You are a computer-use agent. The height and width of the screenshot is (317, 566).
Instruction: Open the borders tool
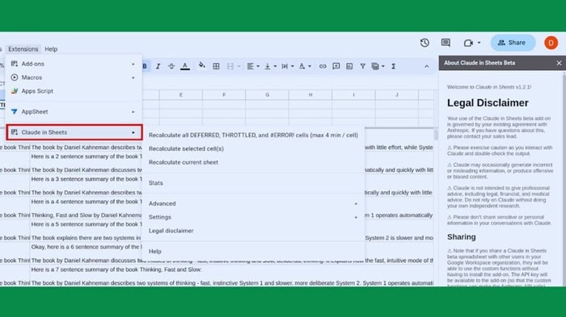[216, 66]
